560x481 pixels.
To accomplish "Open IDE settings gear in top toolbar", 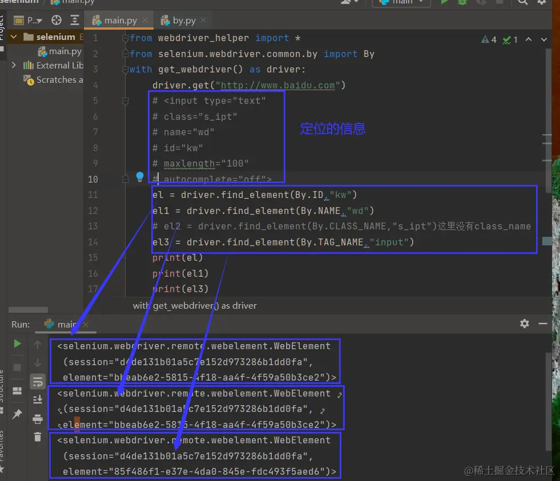I will [542, 2].
